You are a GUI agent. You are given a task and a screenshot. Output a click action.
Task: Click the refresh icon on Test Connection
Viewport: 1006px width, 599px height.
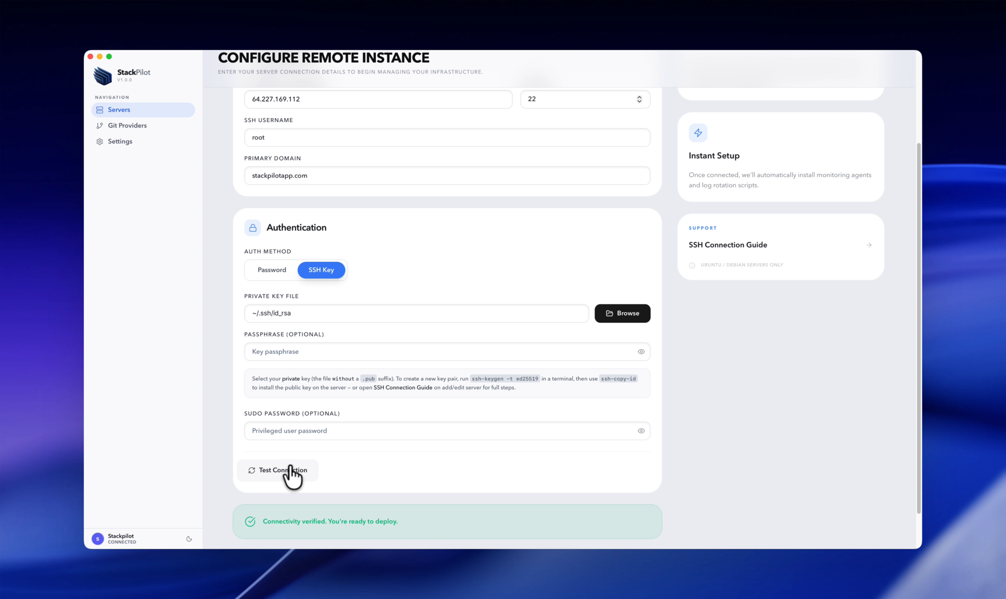(251, 470)
